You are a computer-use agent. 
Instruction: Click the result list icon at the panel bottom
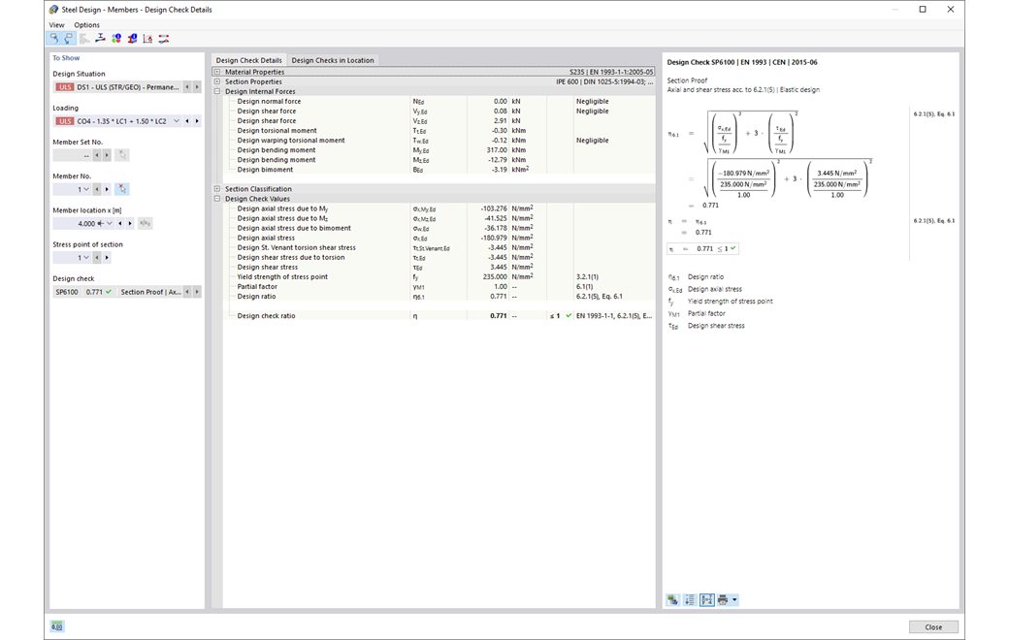(x=689, y=599)
